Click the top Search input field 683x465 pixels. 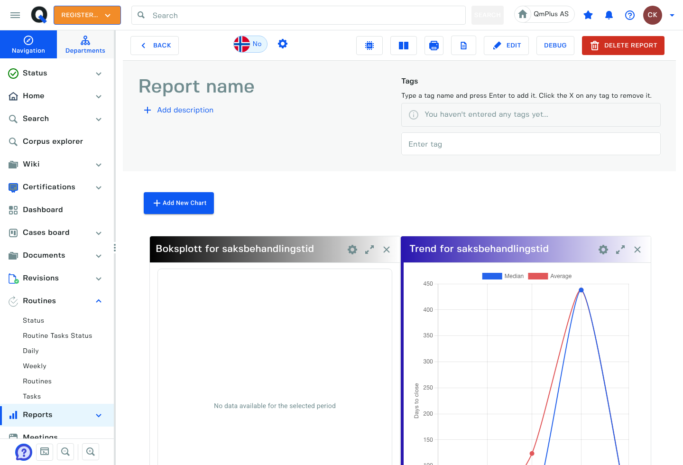pos(298,15)
